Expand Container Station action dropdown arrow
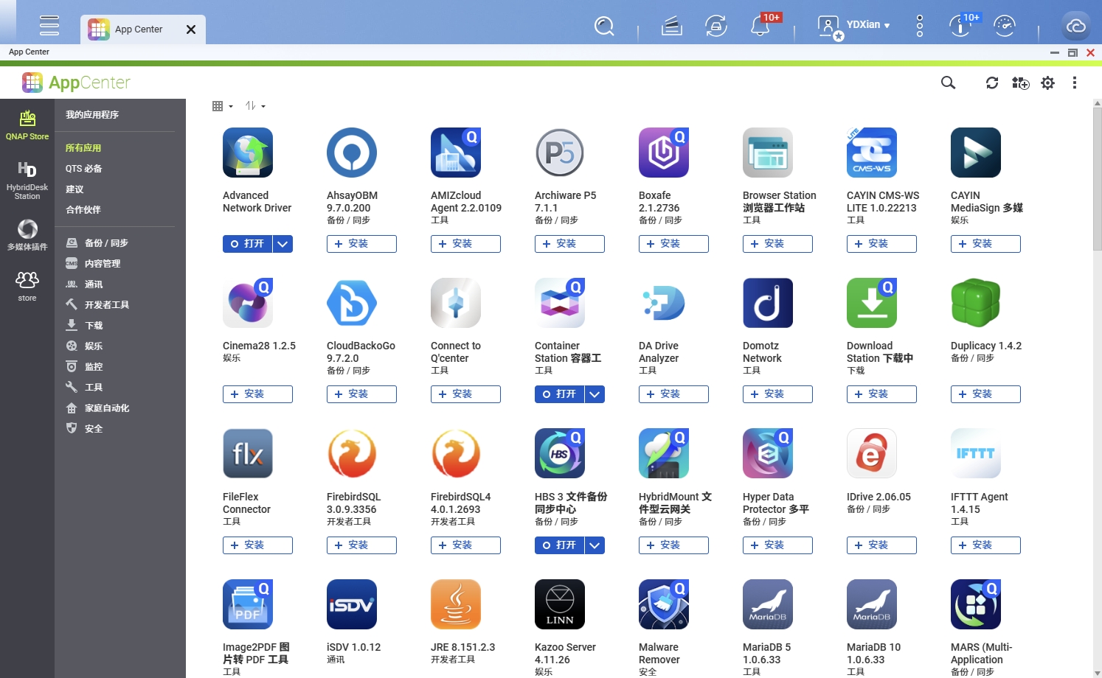 click(x=595, y=394)
